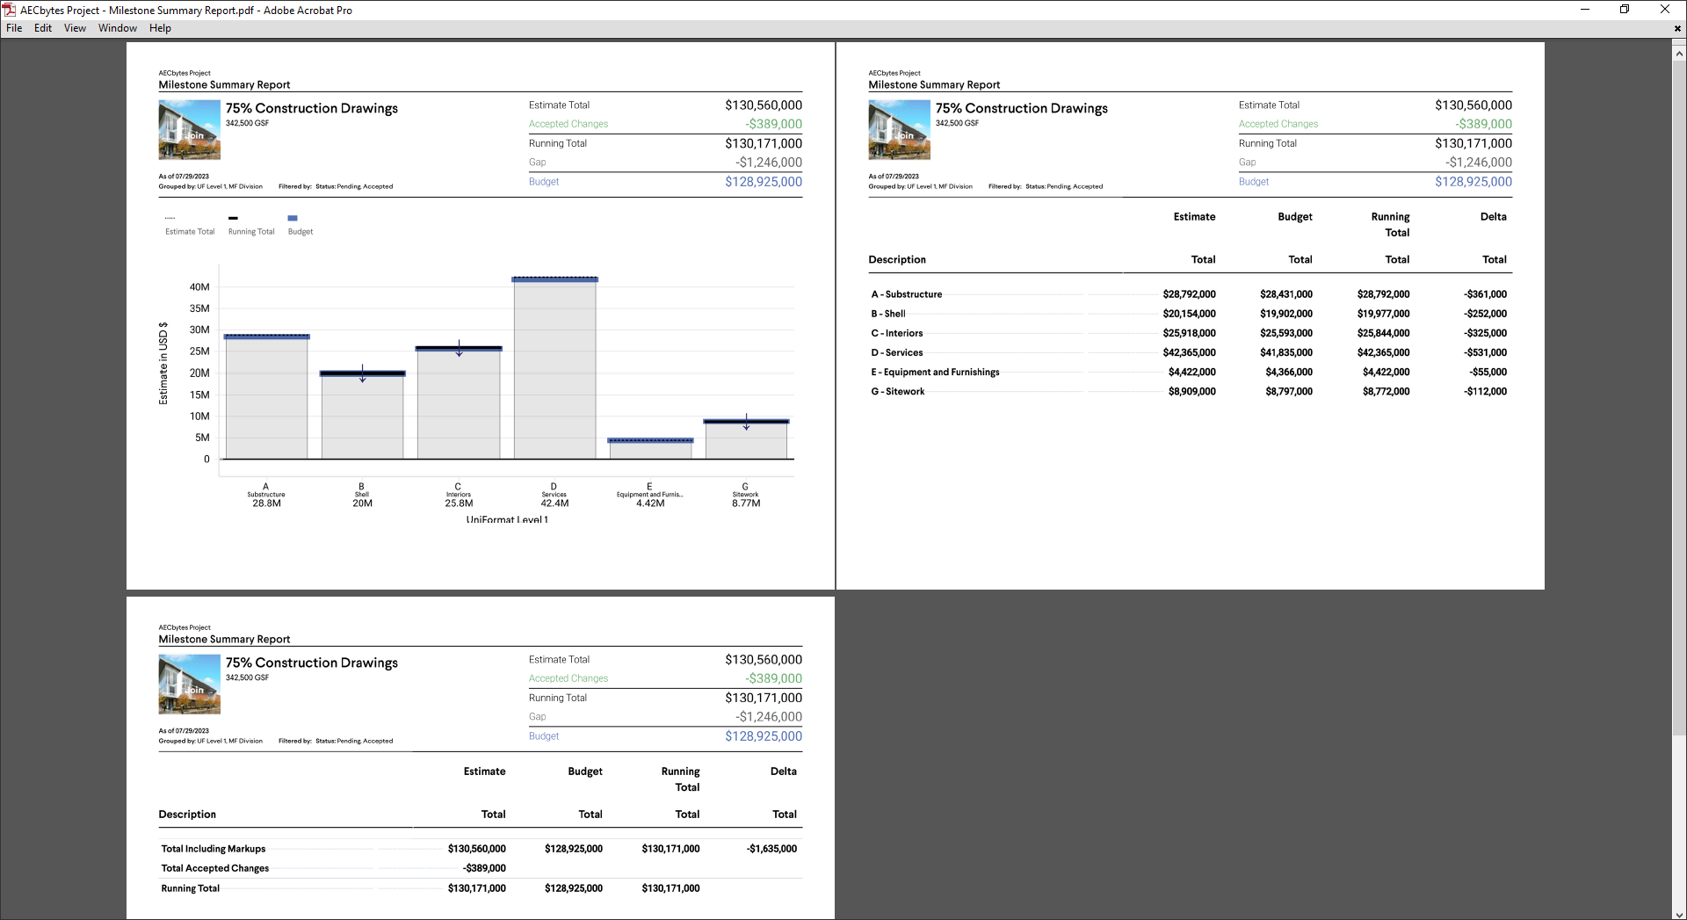Click 'Milestone Summary Report' heading on table page
This screenshot has width=1687, height=920.
click(x=934, y=85)
